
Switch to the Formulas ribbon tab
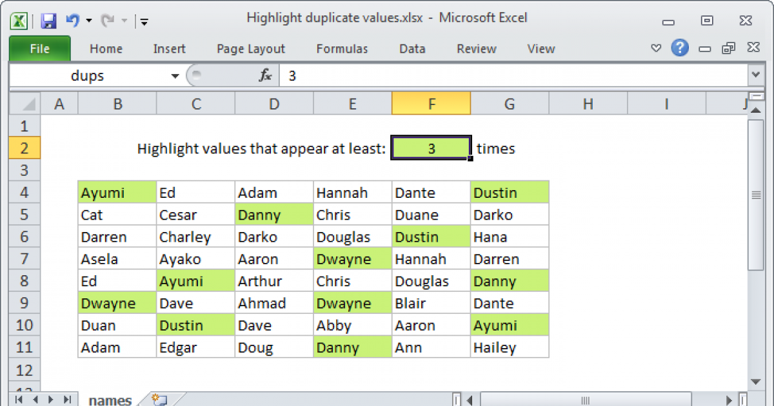pos(342,48)
